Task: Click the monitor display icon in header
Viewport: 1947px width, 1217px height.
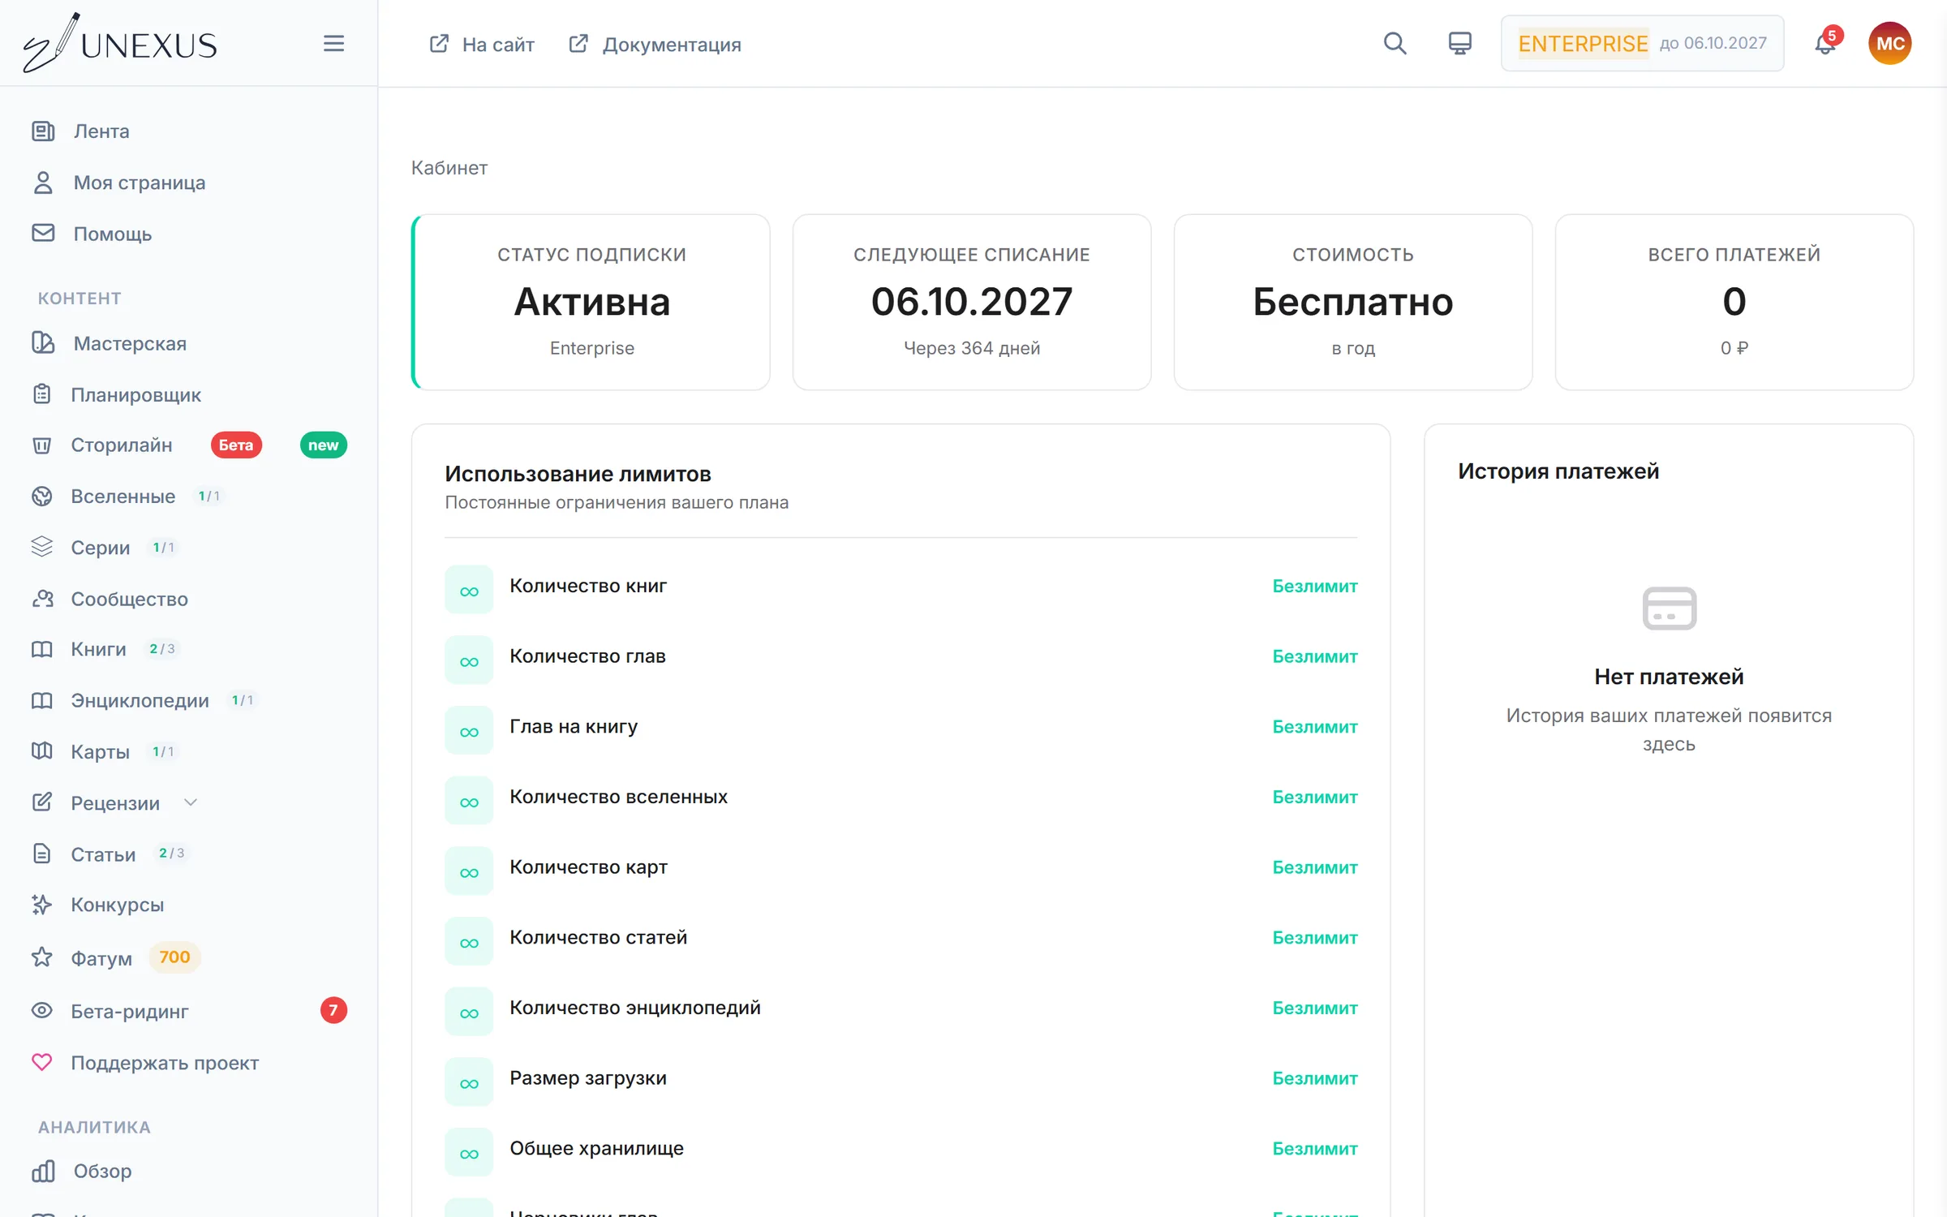Action: pos(1459,43)
